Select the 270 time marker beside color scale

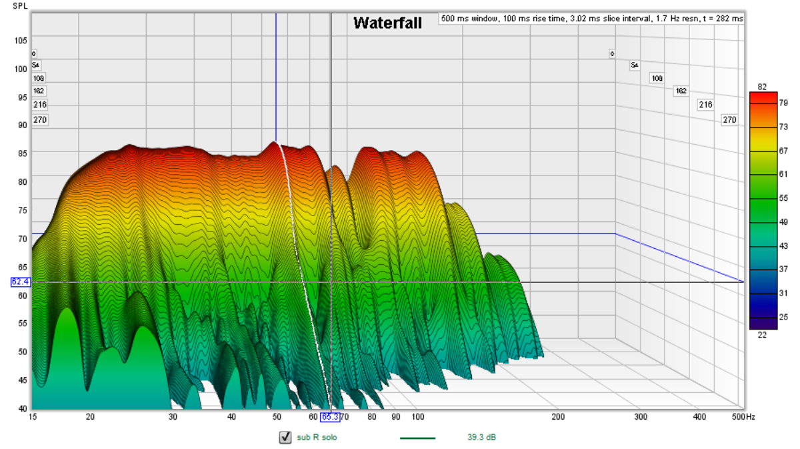coord(729,120)
